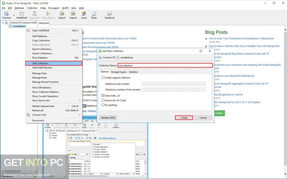The width and height of the screenshot is (288, 179).
Task: Click the Connect toolbar icon
Action: [x=7, y=15]
